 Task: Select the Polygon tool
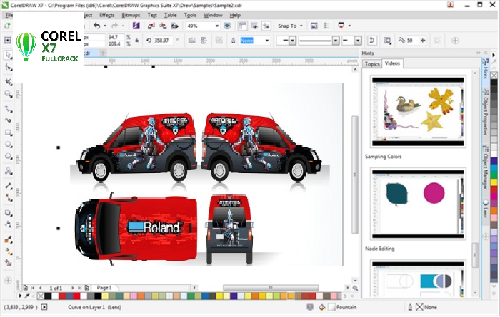[8, 157]
